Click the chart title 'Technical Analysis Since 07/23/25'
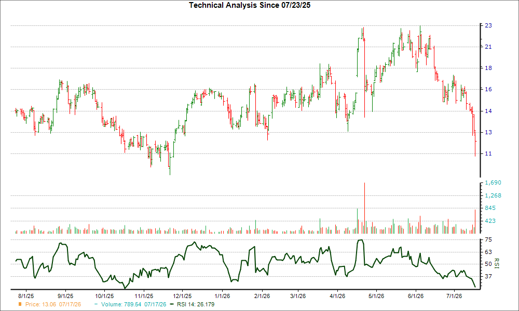The width and height of the screenshot is (519, 311). click(250, 5)
